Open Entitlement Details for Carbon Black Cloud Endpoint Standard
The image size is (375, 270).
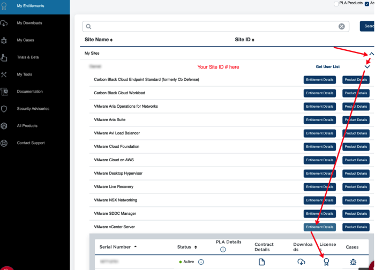(319, 80)
